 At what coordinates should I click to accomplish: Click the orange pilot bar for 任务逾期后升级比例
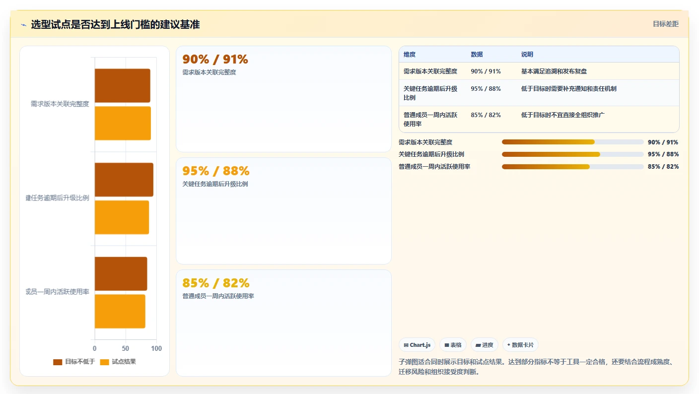point(122,217)
